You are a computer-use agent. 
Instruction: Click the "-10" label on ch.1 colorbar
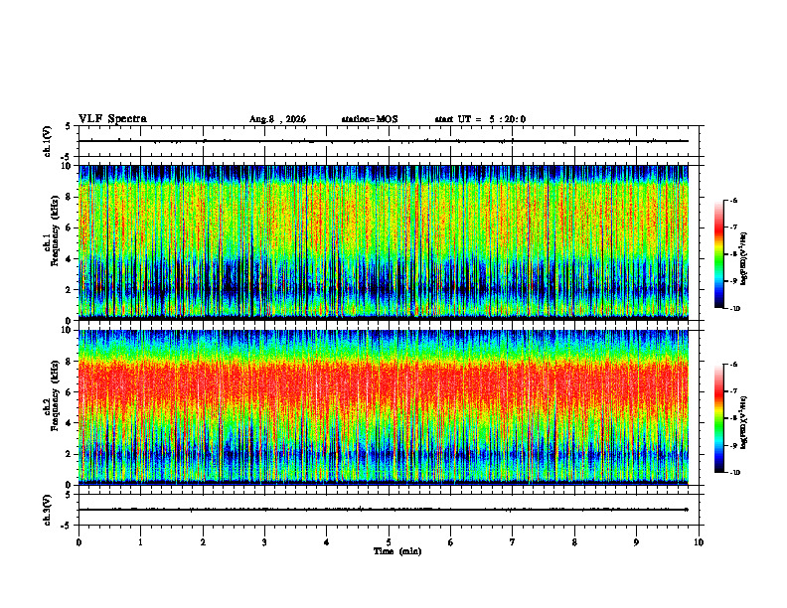735,308
